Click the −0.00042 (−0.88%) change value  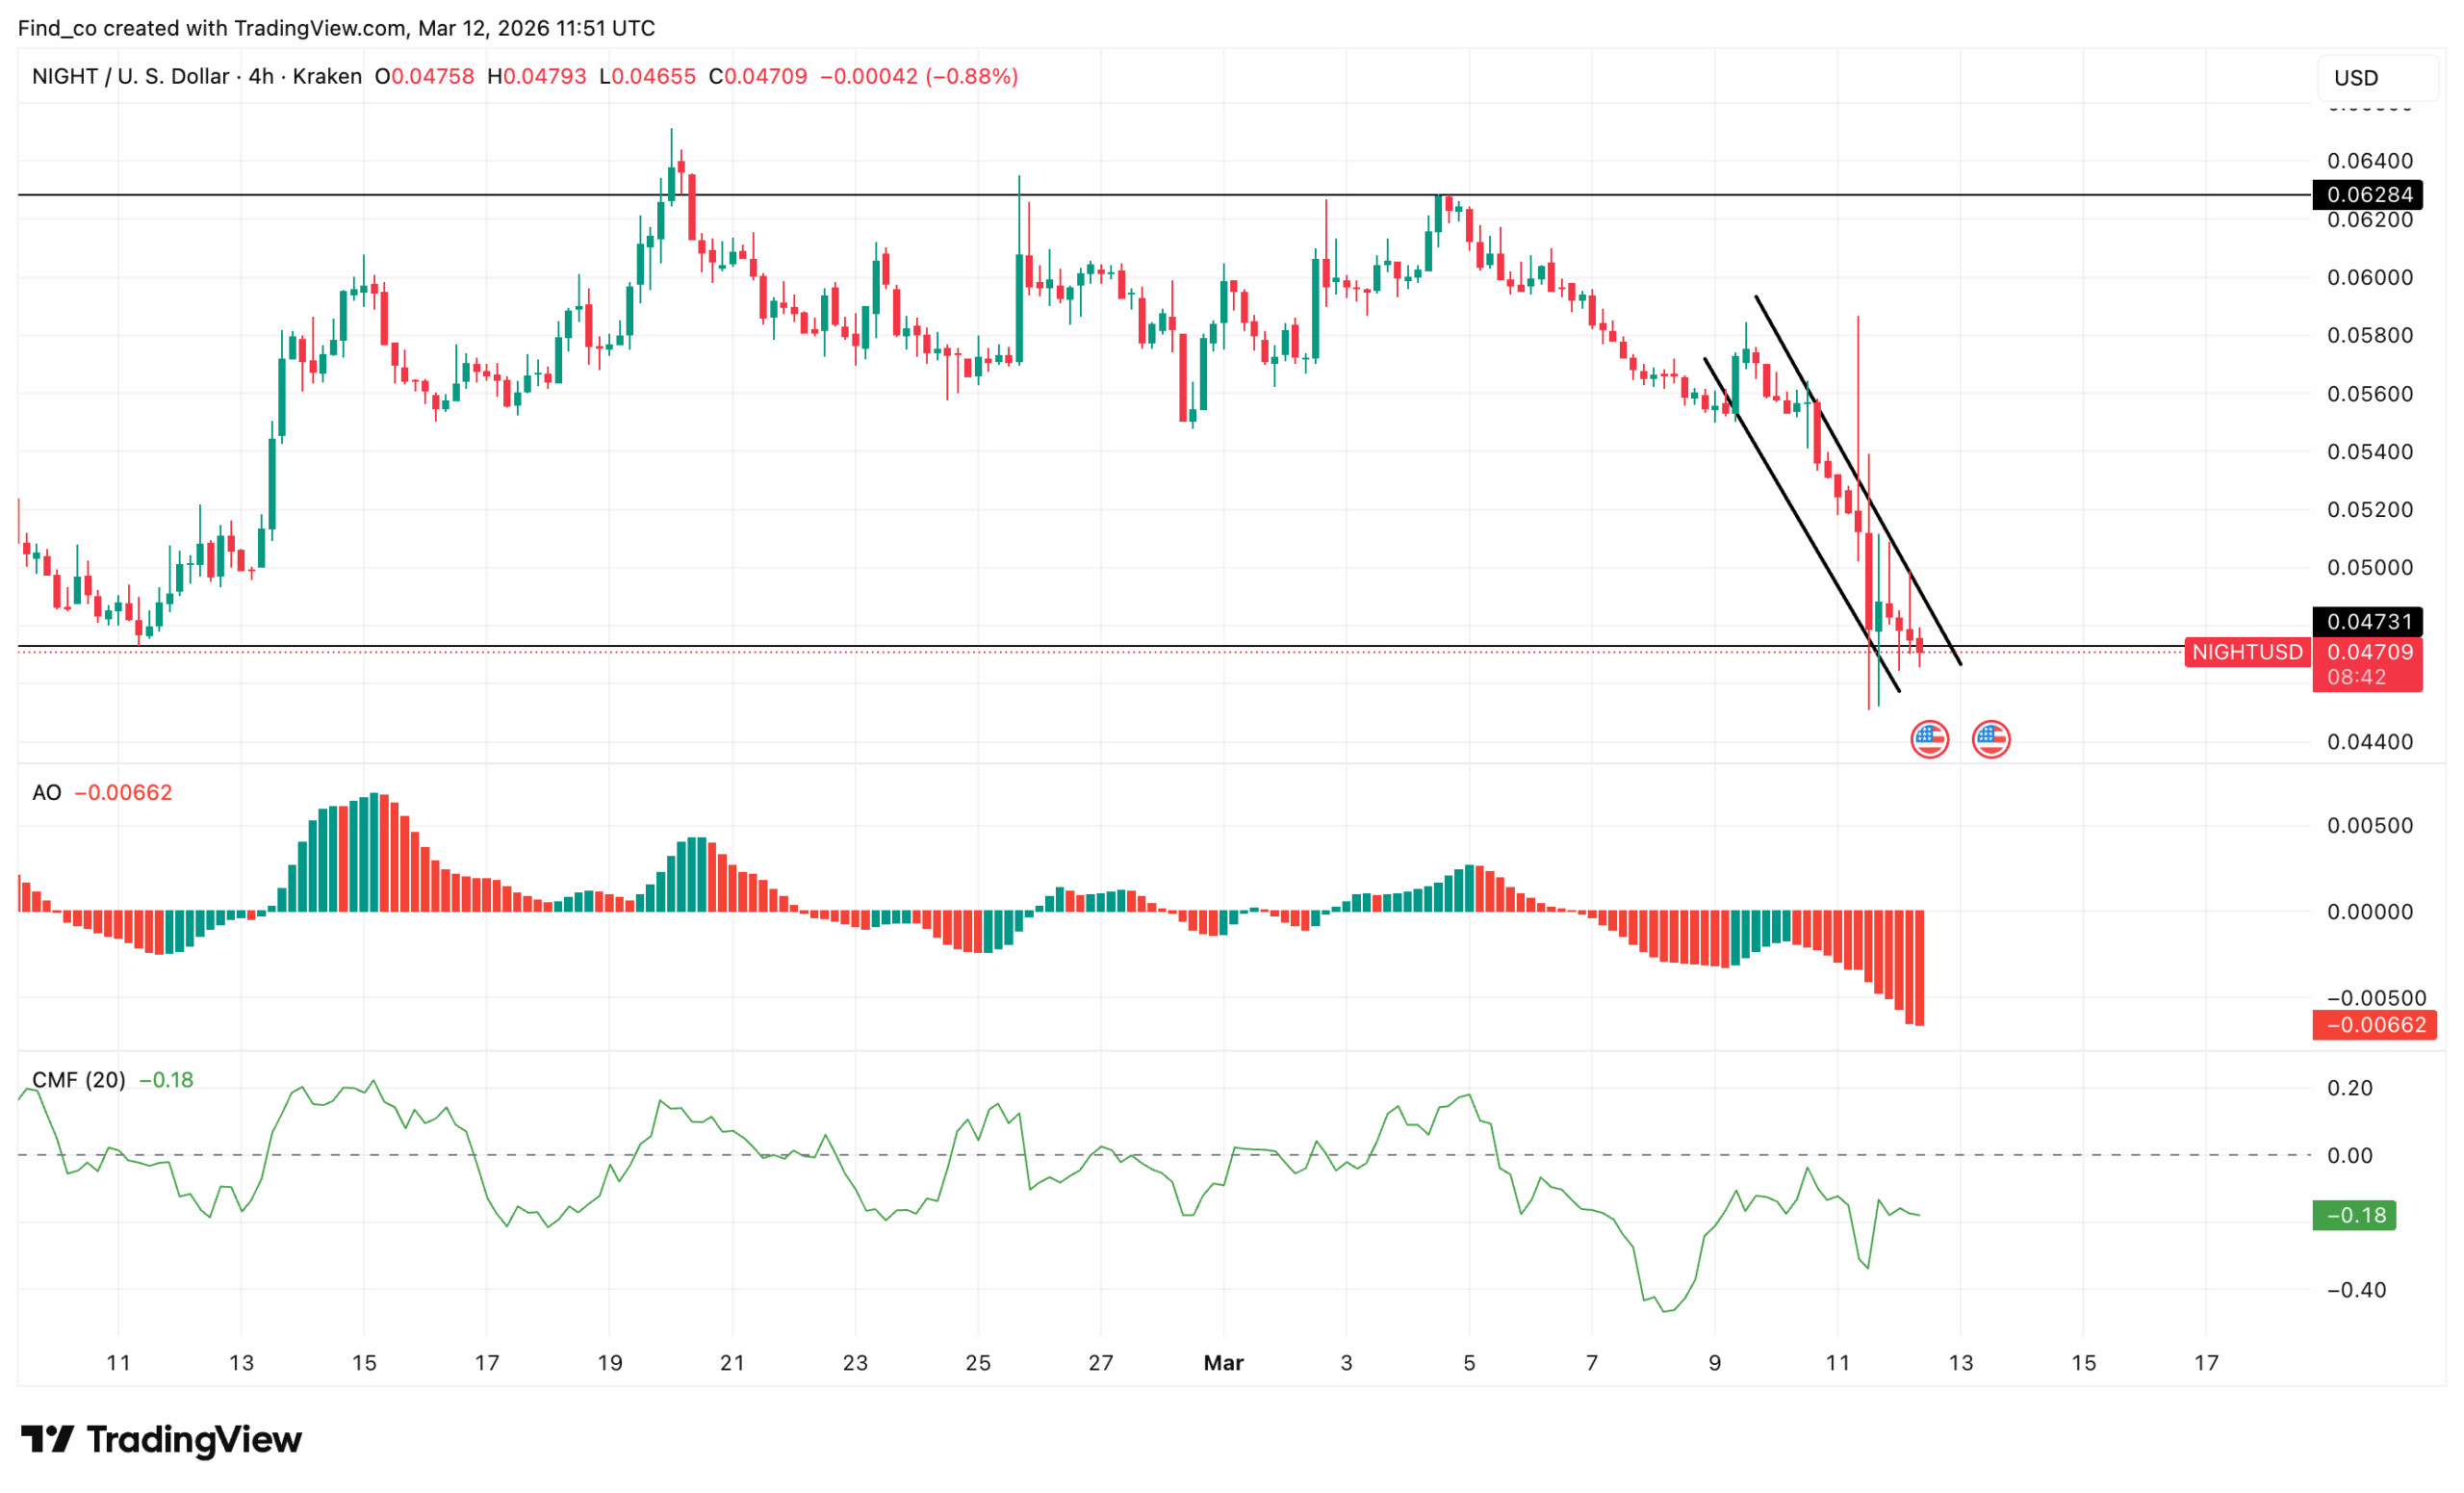(x=919, y=76)
